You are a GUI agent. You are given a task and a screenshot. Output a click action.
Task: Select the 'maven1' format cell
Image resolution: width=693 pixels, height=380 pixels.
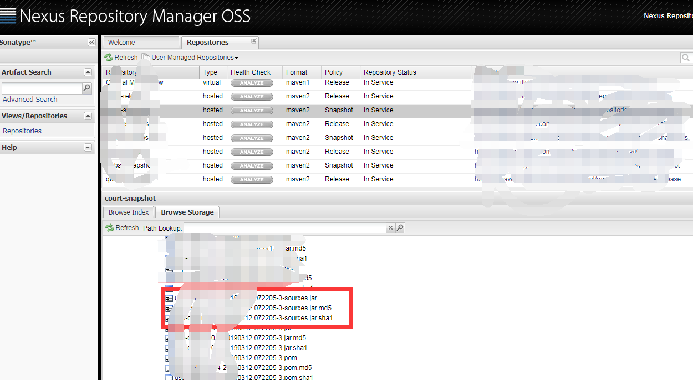tap(298, 82)
